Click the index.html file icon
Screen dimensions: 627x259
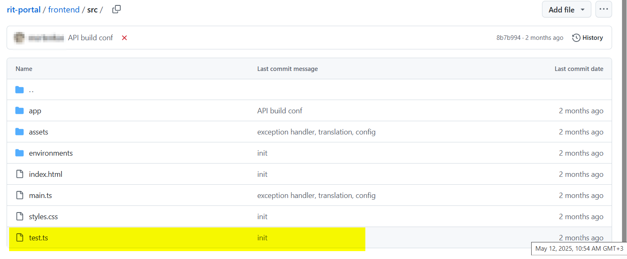click(x=19, y=174)
